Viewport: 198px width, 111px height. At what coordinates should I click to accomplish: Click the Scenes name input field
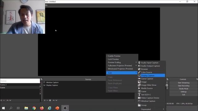pos(20,81)
